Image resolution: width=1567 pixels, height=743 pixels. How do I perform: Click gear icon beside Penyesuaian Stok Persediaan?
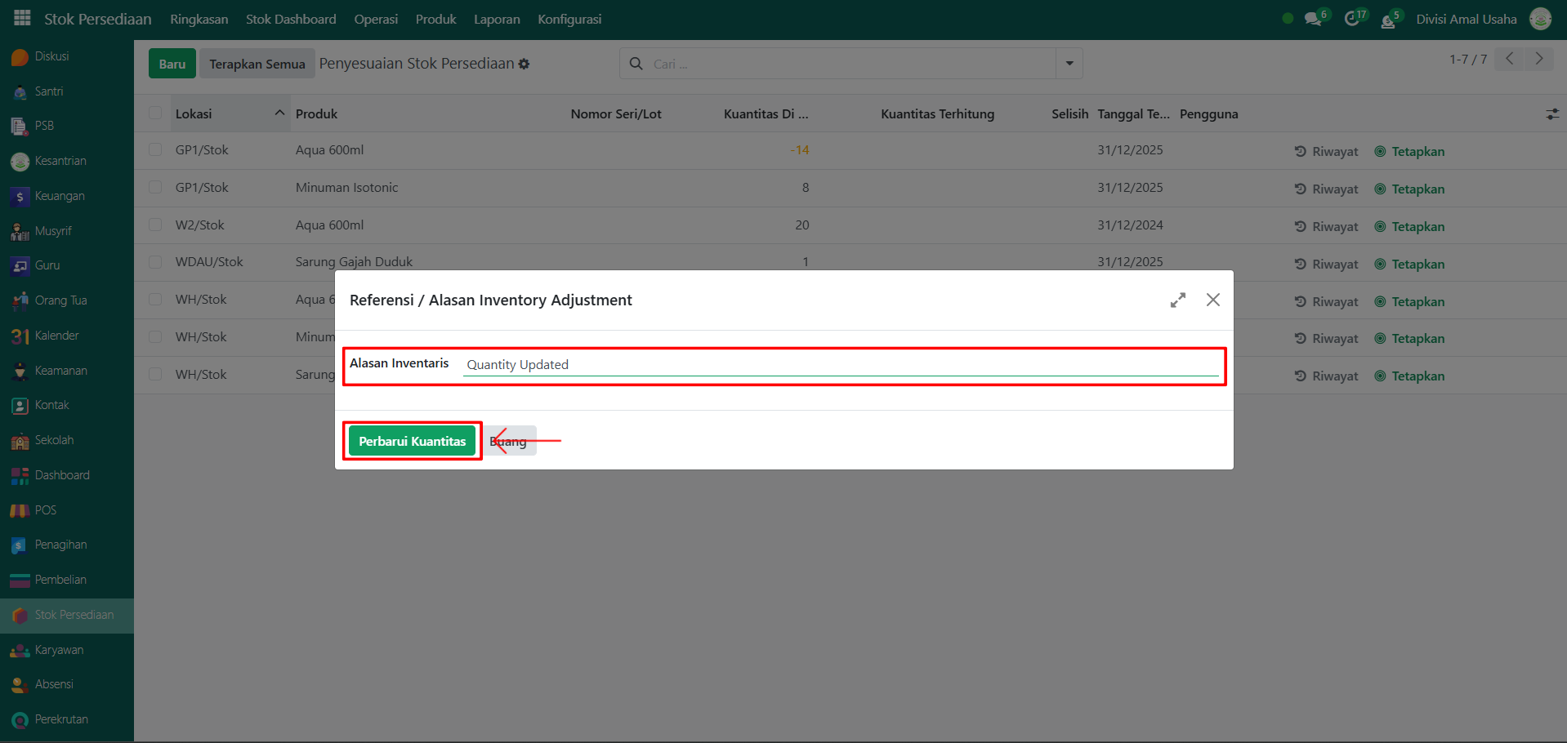(x=525, y=64)
